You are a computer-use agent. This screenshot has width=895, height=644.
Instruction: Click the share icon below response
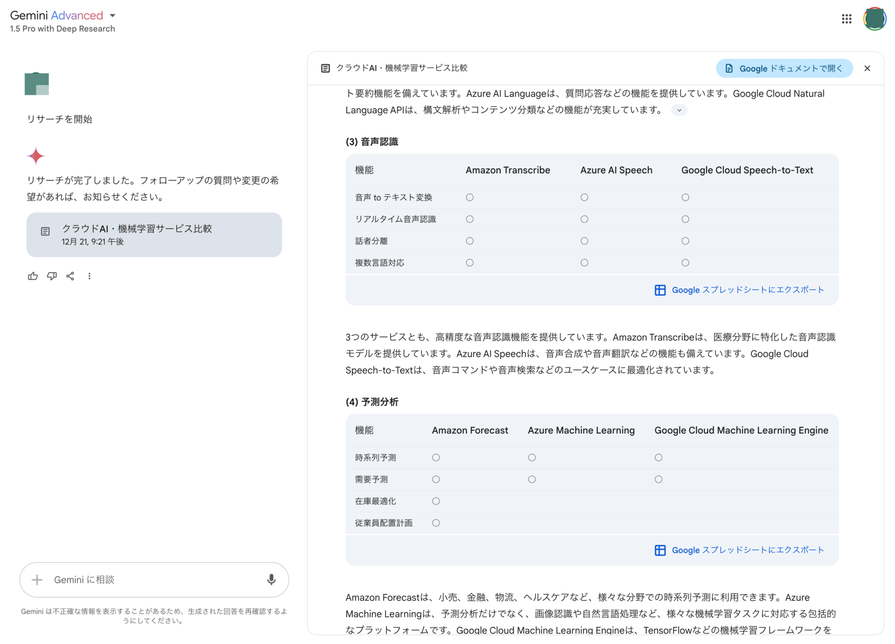(70, 276)
